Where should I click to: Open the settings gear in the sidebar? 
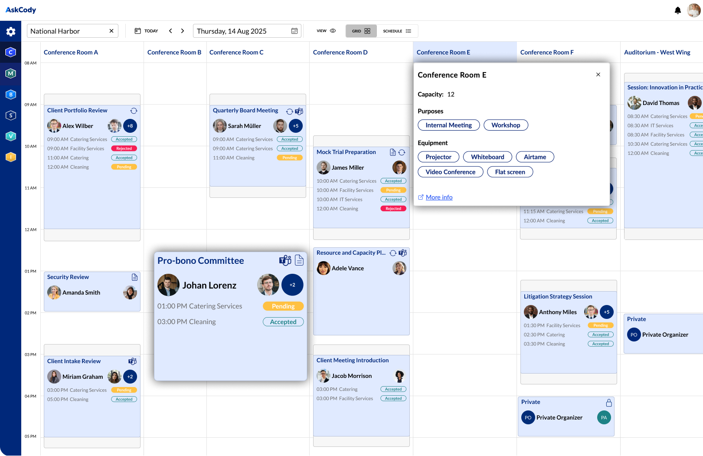click(x=10, y=31)
